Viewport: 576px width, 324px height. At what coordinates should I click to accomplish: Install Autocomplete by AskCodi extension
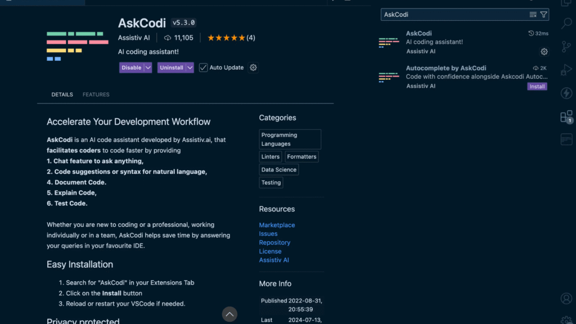coord(537,87)
